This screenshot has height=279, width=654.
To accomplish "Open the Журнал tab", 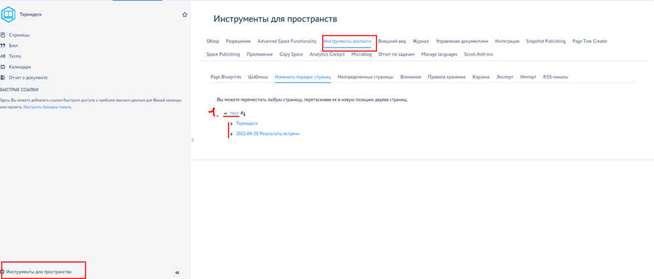I will click(421, 41).
